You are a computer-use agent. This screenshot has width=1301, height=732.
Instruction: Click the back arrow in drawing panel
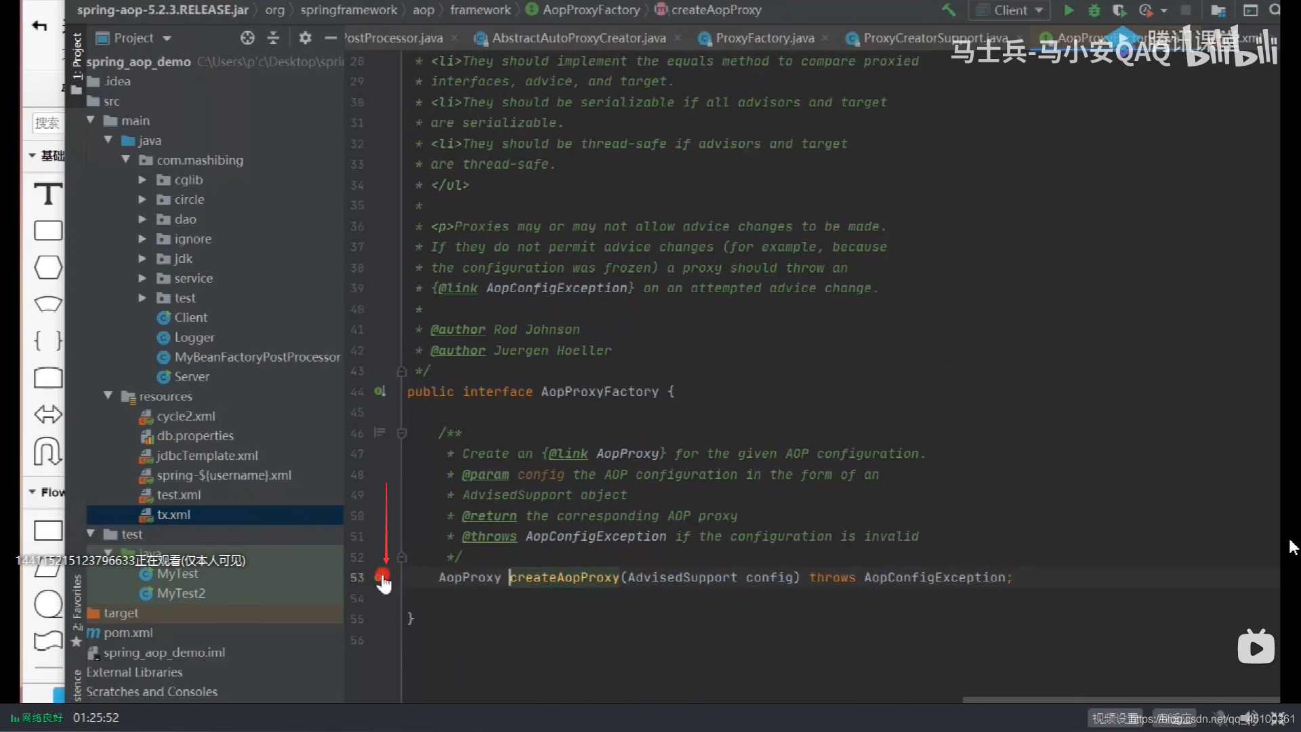click(x=40, y=26)
